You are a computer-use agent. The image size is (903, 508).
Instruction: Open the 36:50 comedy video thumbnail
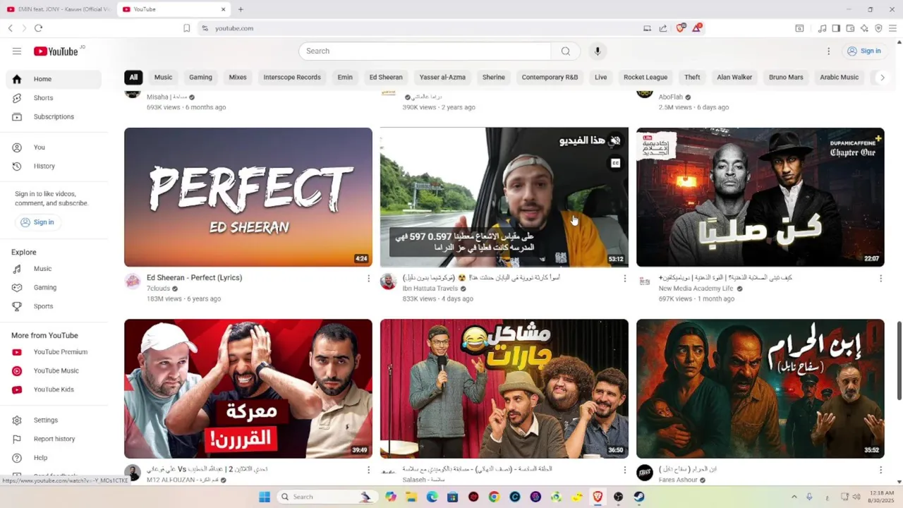click(504, 389)
